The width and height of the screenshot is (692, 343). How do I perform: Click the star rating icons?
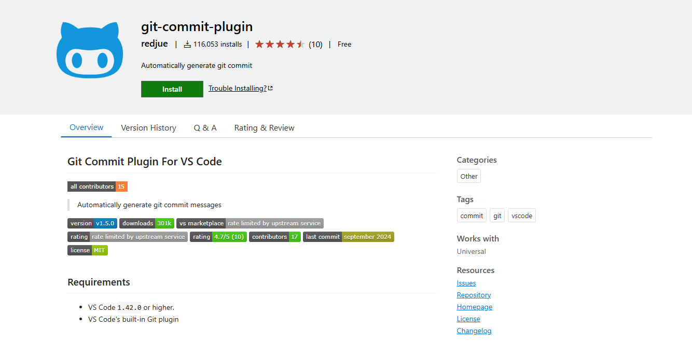[x=280, y=45]
